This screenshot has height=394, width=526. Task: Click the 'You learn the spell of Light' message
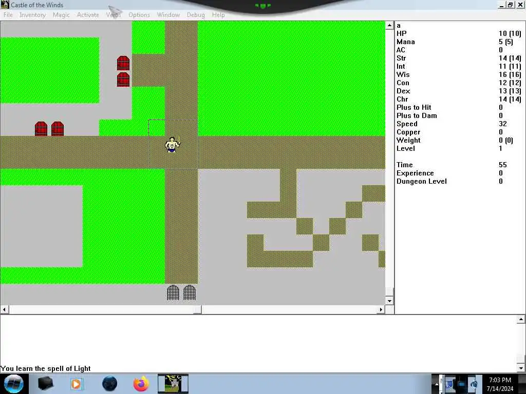[46, 368]
